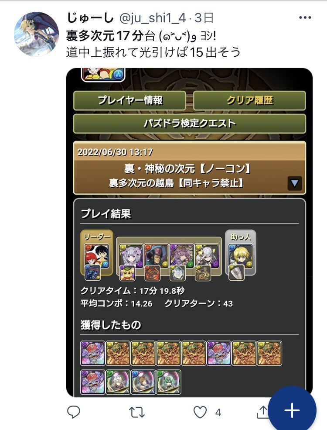The height and width of the screenshot is (430, 327).
Task: Open the reply speech bubble icon
Action: [x=73, y=412]
